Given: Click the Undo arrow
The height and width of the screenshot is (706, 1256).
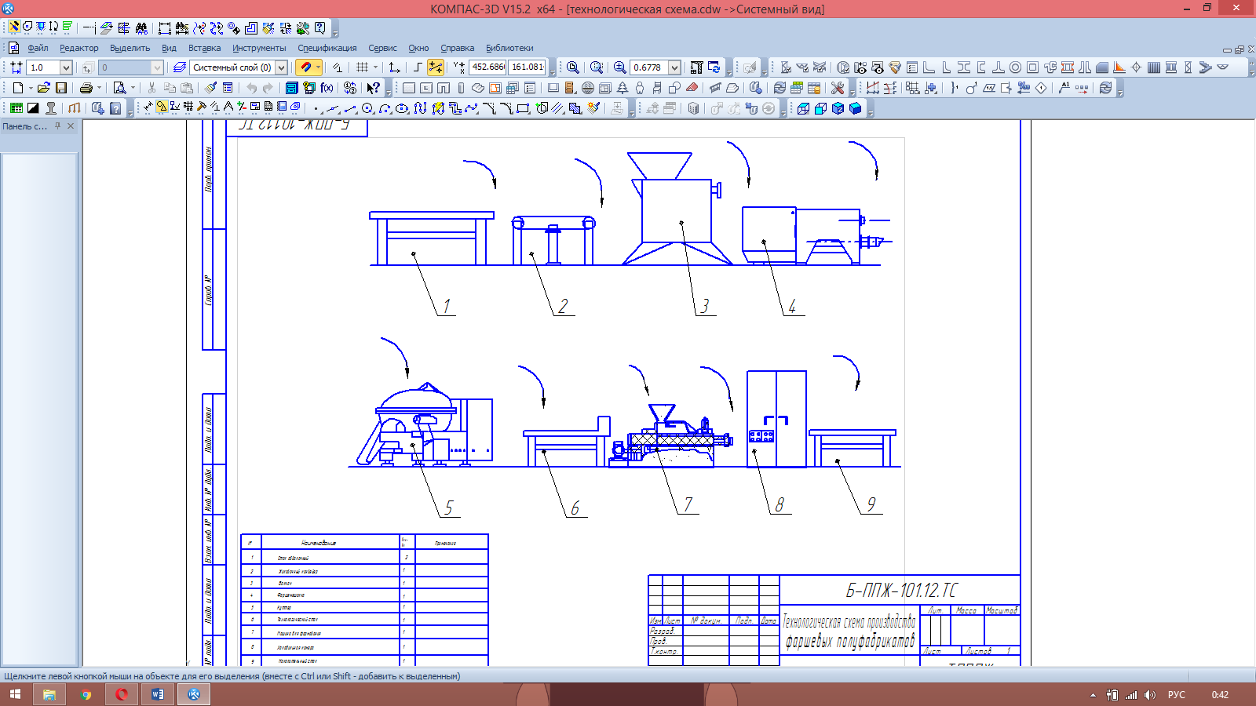Looking at the screenshot, I should [x=251, y=88].
